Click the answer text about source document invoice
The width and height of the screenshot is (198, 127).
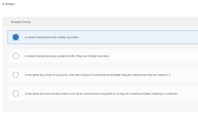point(101,93)
